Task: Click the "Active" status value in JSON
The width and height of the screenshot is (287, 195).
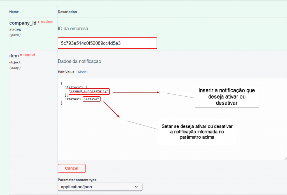Action: tap(92, 99)
